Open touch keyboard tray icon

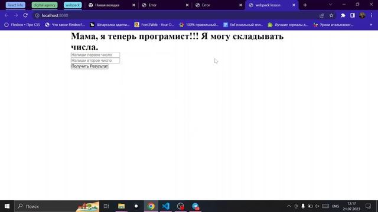pyautogui.click(x=325, y=206)
